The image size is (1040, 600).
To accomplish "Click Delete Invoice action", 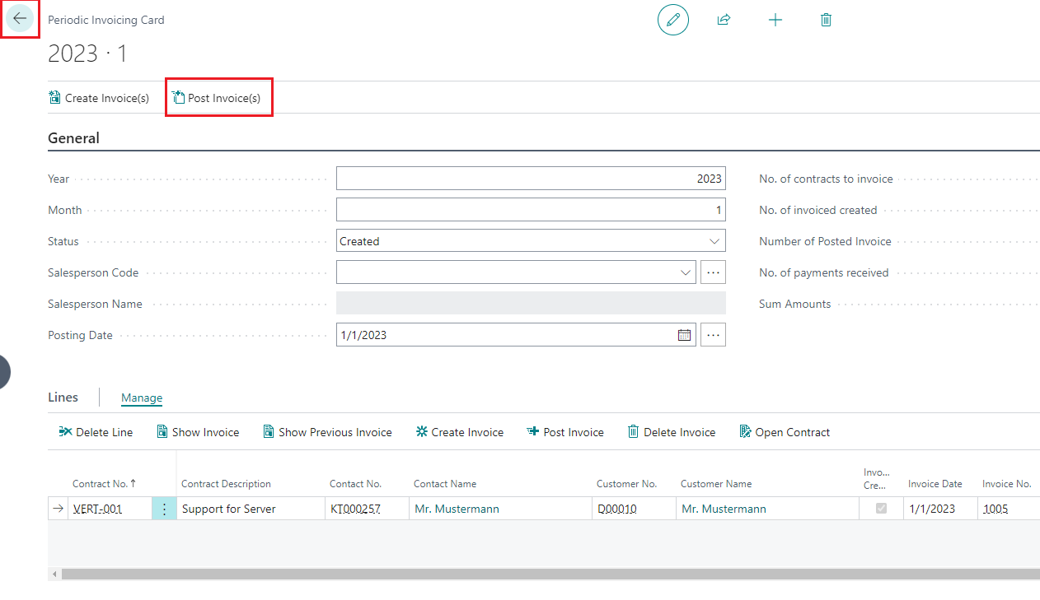I will (x=672, y=432).
